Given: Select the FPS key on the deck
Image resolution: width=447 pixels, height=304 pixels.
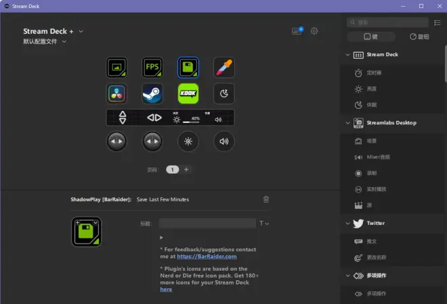Looking at the screenshot, I should click(x=152, y=68).
